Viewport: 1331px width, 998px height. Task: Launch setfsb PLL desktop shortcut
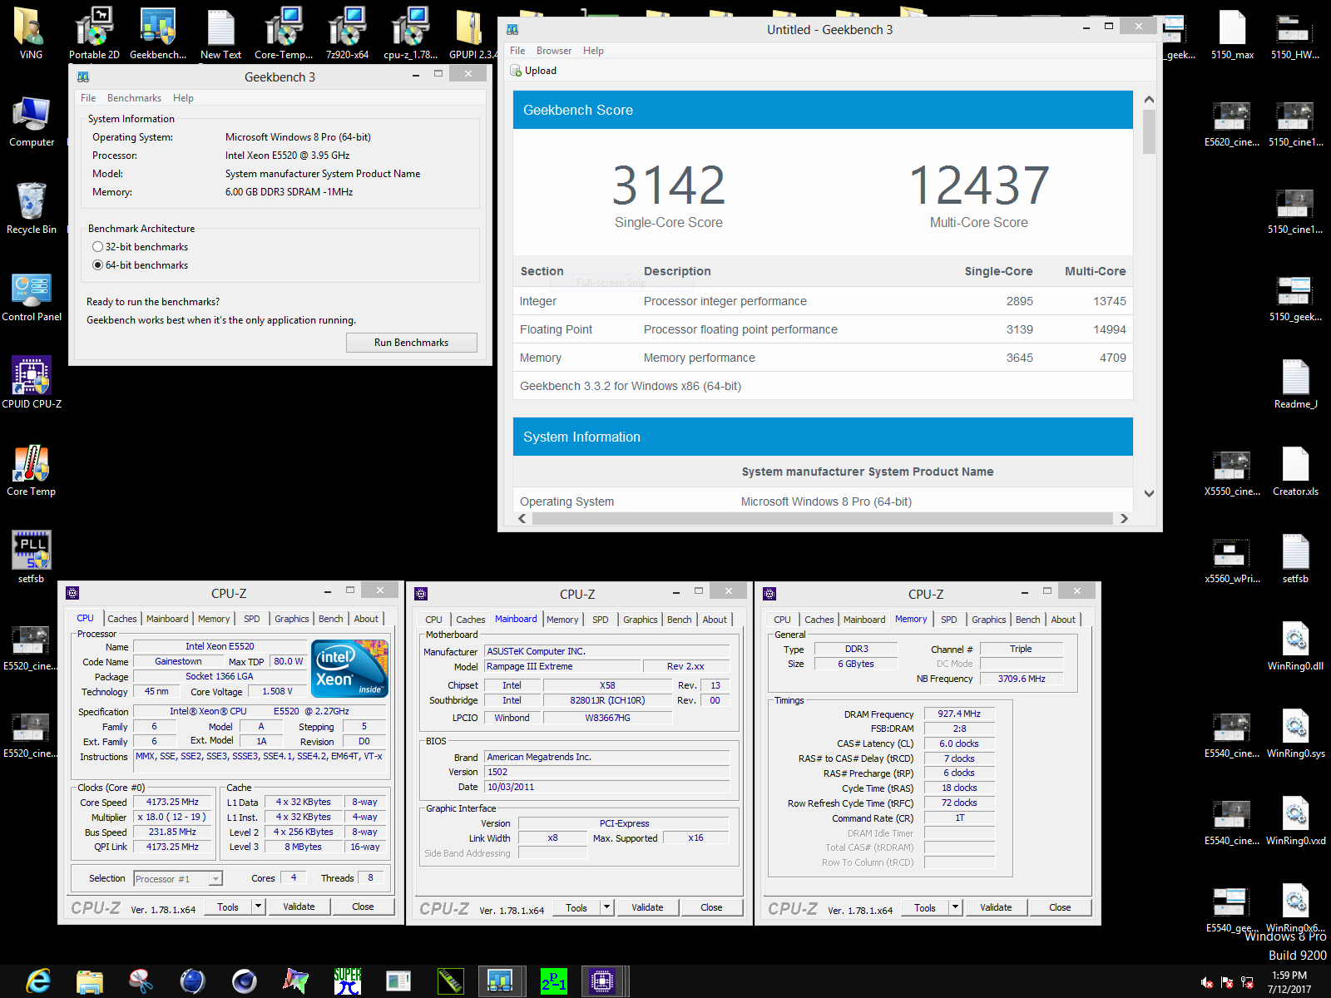click(x=32, y=557)
